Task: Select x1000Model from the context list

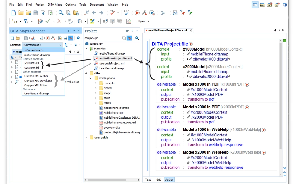Action: click(x=31, y=63)
